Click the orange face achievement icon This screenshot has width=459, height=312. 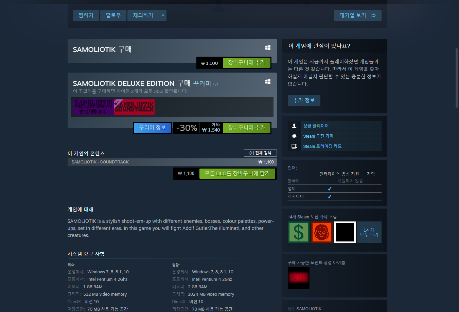322,232
